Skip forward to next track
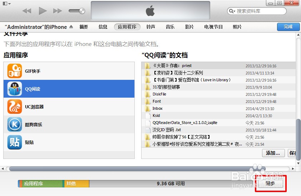This screenshot has width=301, height=196. click(x=58, y=11)
